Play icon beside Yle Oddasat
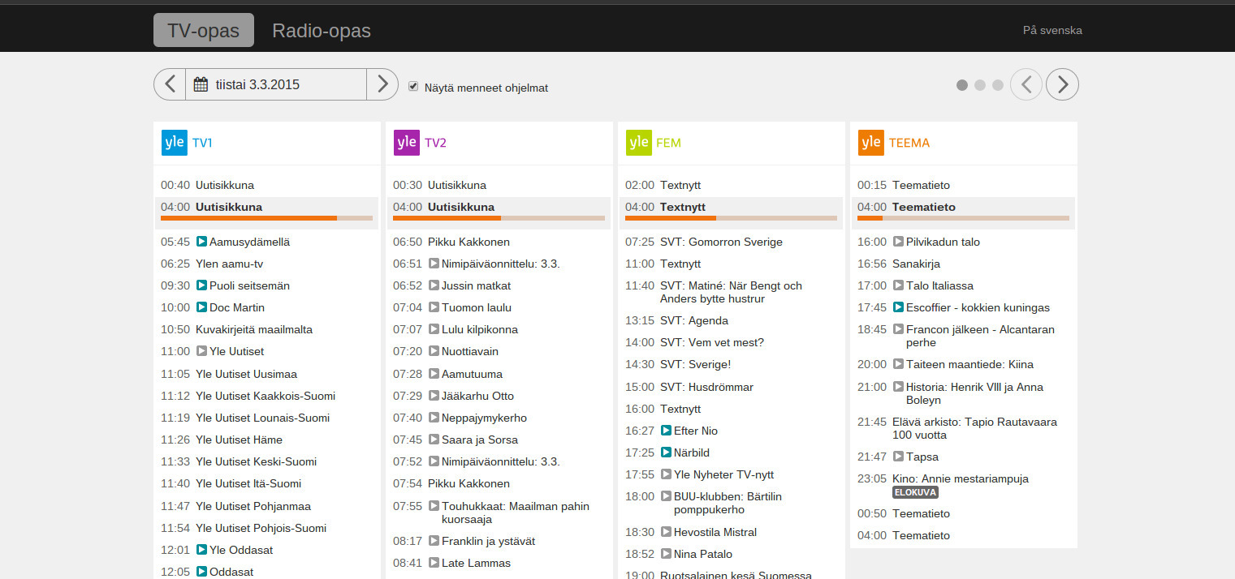The height and width of the screenshot is (579, 1235). (x=201, y=550)
